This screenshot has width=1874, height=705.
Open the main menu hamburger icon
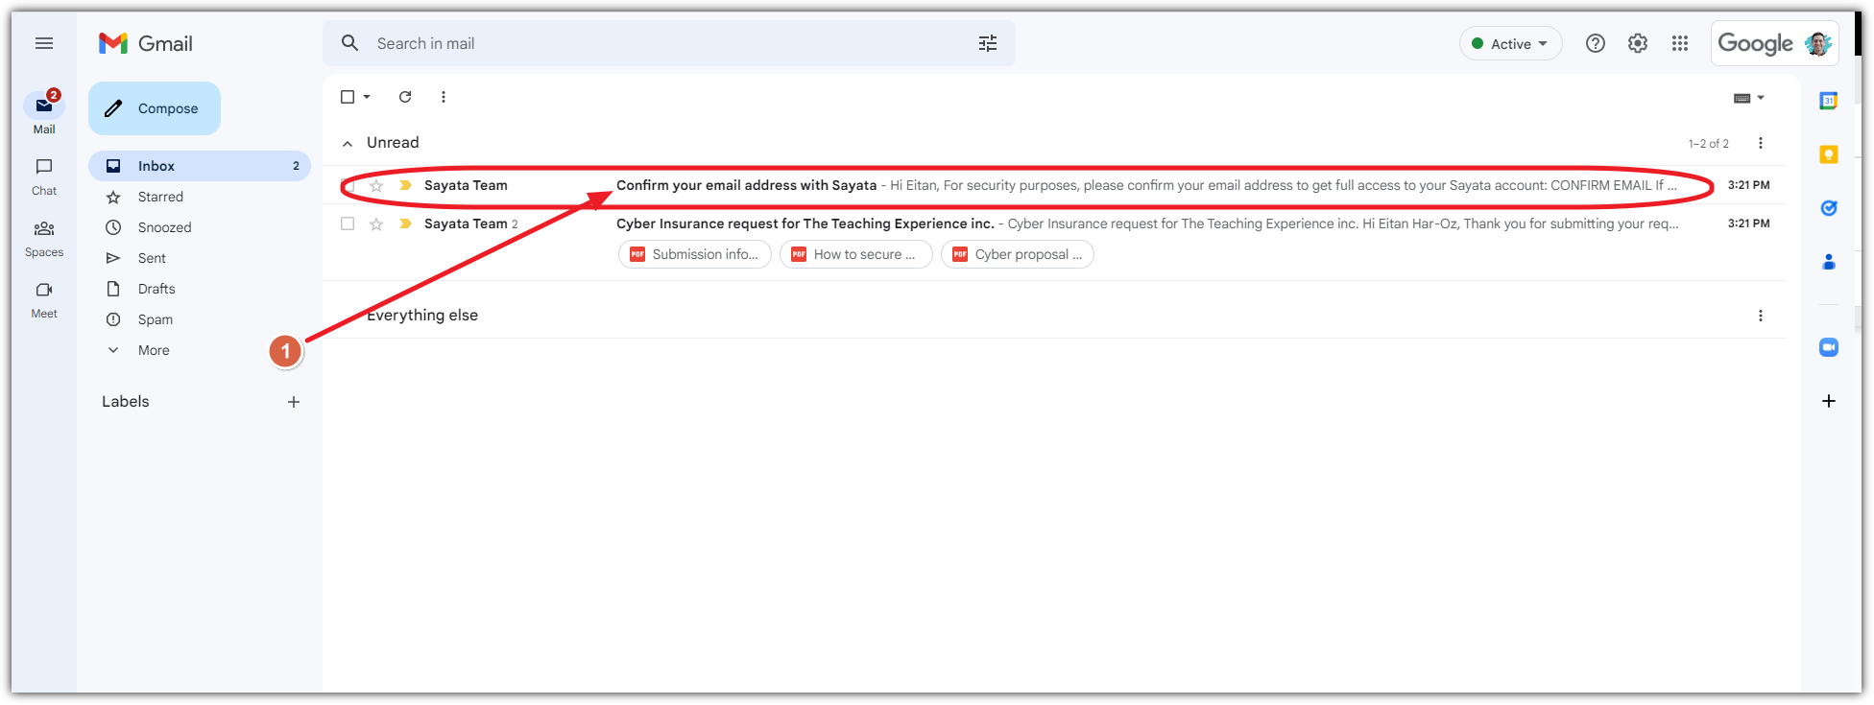coord(43,43)
